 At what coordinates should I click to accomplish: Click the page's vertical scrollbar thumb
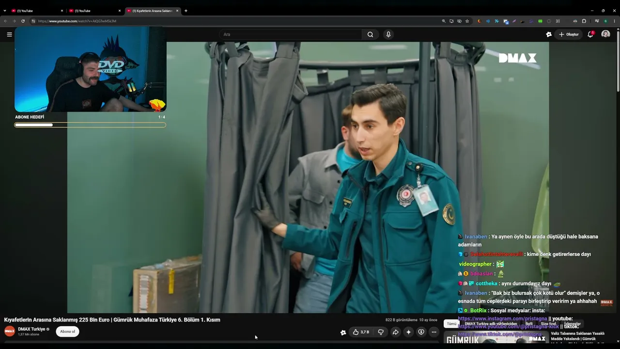click(618, 61)
